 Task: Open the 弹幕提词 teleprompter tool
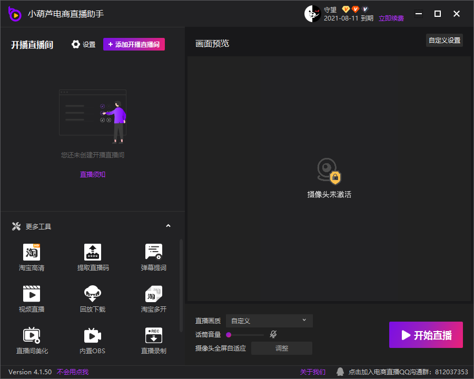(153, 252)
